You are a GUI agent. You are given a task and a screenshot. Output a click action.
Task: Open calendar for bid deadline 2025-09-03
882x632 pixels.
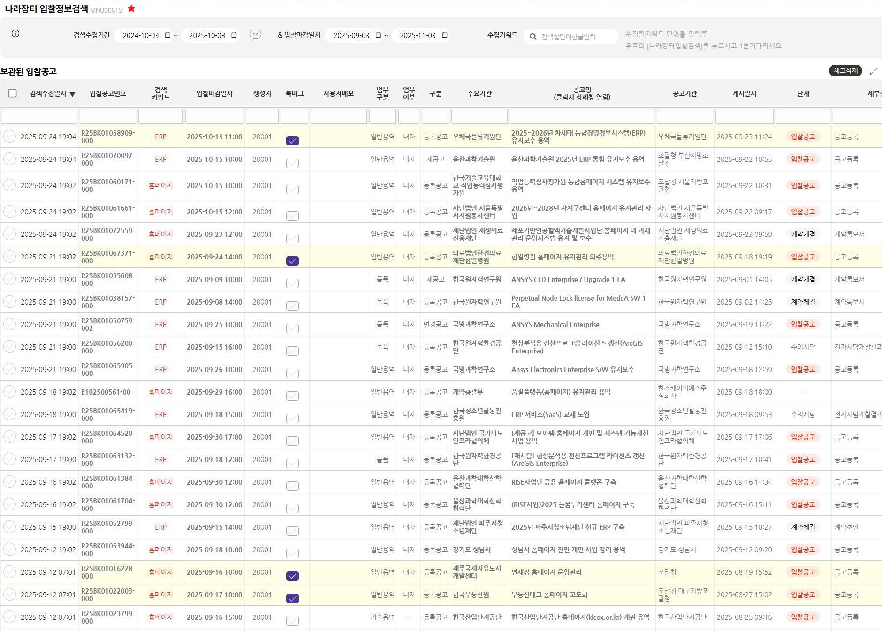click(378, 35)
